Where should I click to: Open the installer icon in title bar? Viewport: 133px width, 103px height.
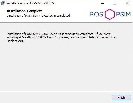tap(3, 3)
